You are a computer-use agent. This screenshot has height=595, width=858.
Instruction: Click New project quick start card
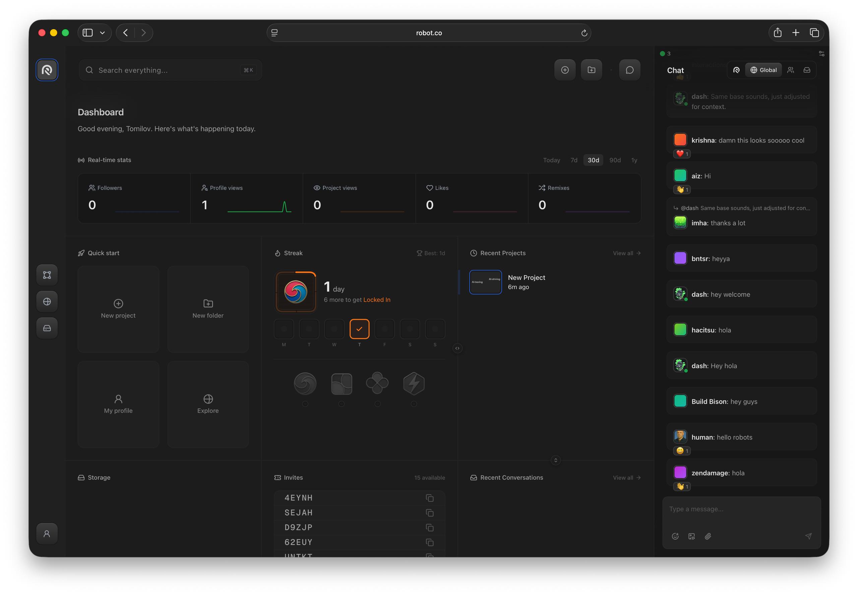coord(118,310)
